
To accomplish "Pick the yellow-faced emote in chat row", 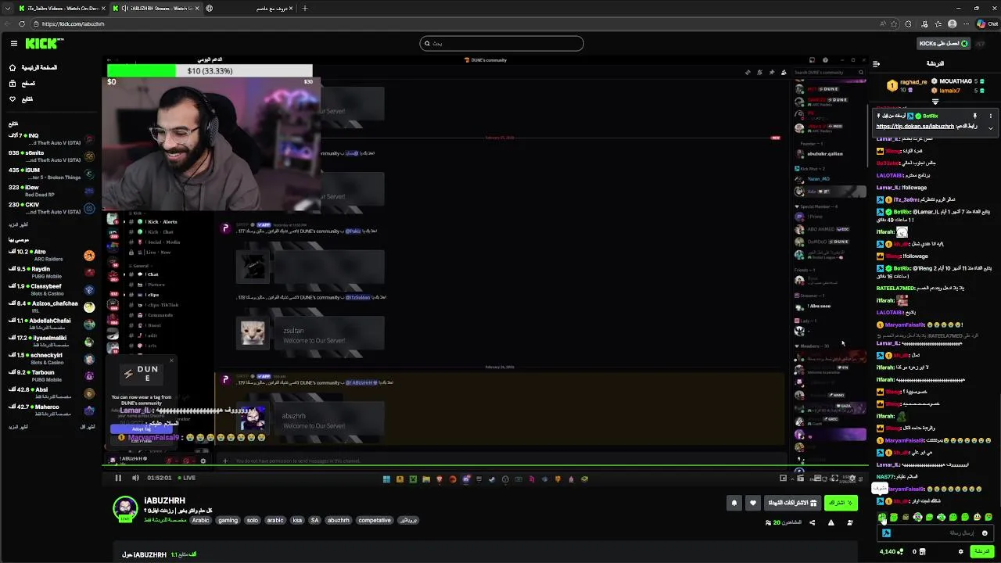I will pos(977,517).
